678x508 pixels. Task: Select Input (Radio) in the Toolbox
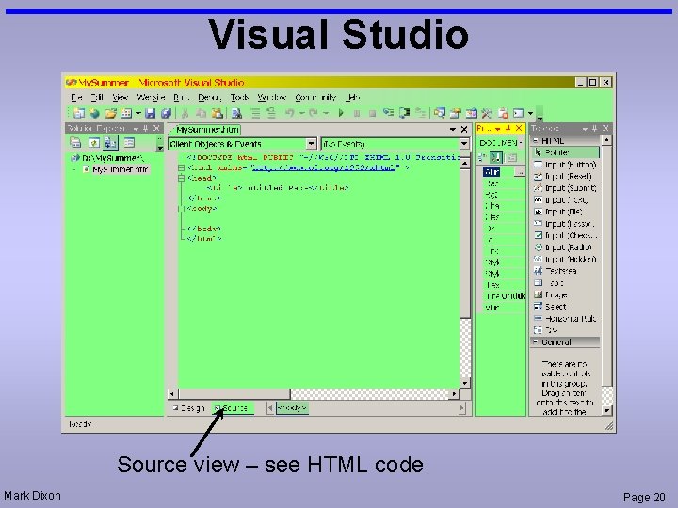pyautogui.click(x=565, y=247)
